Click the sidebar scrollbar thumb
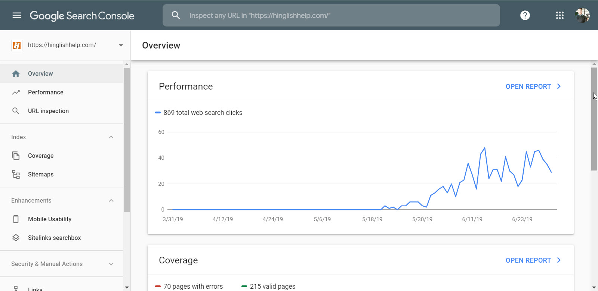This screenshot has height=291, width=598. [127, 140]
